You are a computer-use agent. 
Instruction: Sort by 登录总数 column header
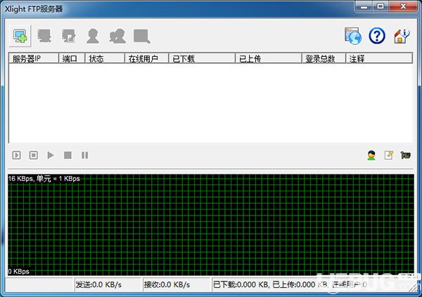(x=324, y=58)
